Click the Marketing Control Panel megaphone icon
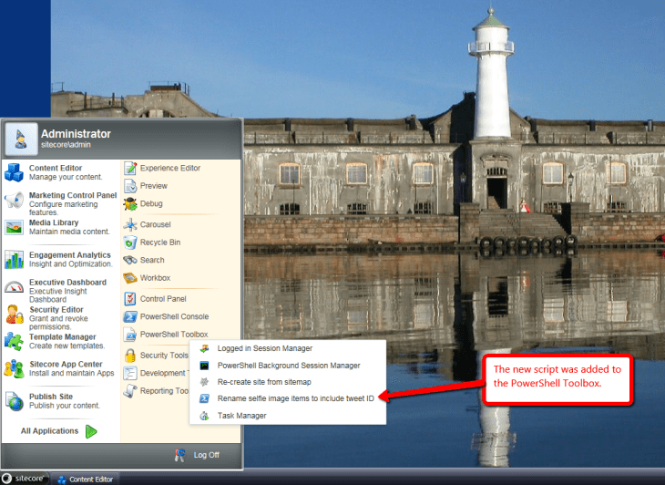This screenshot has width=665, height=485. (14, 201)
